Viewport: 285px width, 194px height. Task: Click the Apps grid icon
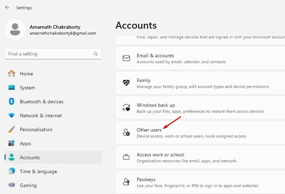coord(12,143)
